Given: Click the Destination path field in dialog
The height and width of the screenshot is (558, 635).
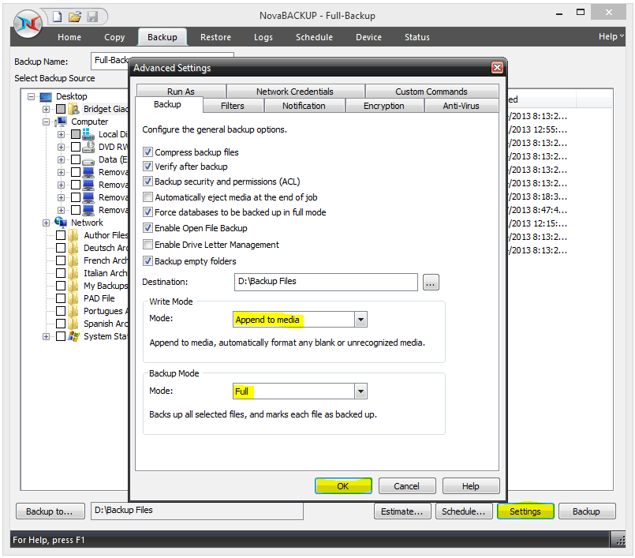Looking at the screenshot, I should coord(326,282).
